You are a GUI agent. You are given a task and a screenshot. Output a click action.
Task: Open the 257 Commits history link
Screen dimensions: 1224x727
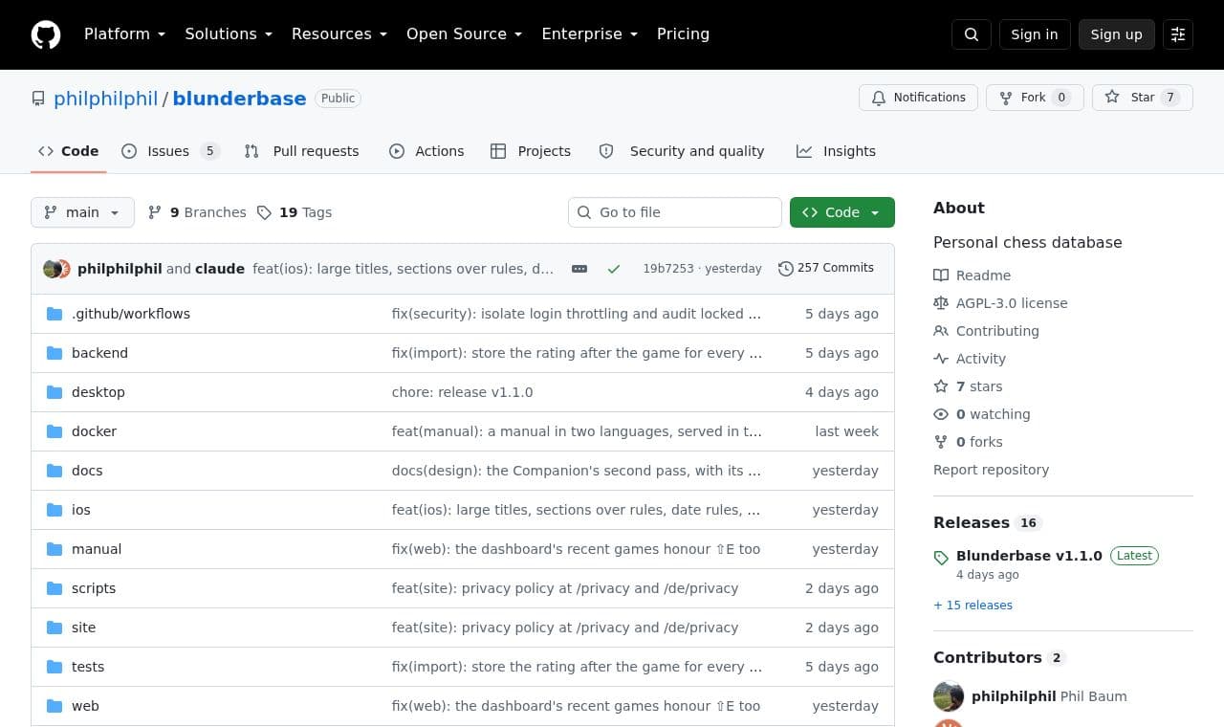coord(826,268)
